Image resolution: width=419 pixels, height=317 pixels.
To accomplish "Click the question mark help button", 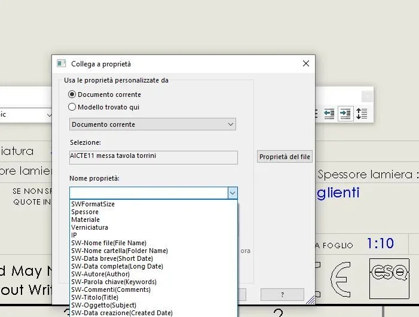I will click(282, 294).
